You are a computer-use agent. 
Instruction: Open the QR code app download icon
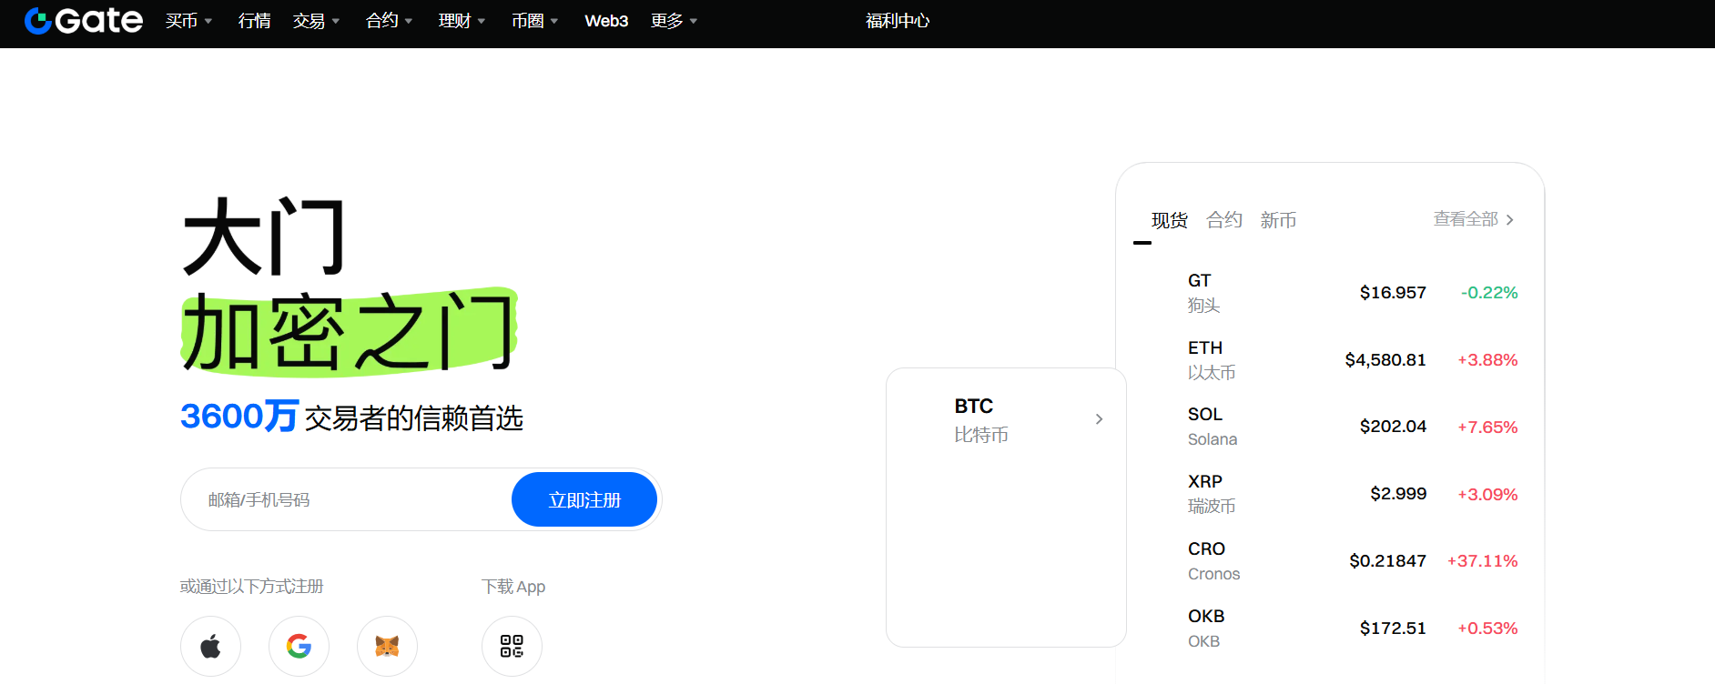click(x=512, y=647)
